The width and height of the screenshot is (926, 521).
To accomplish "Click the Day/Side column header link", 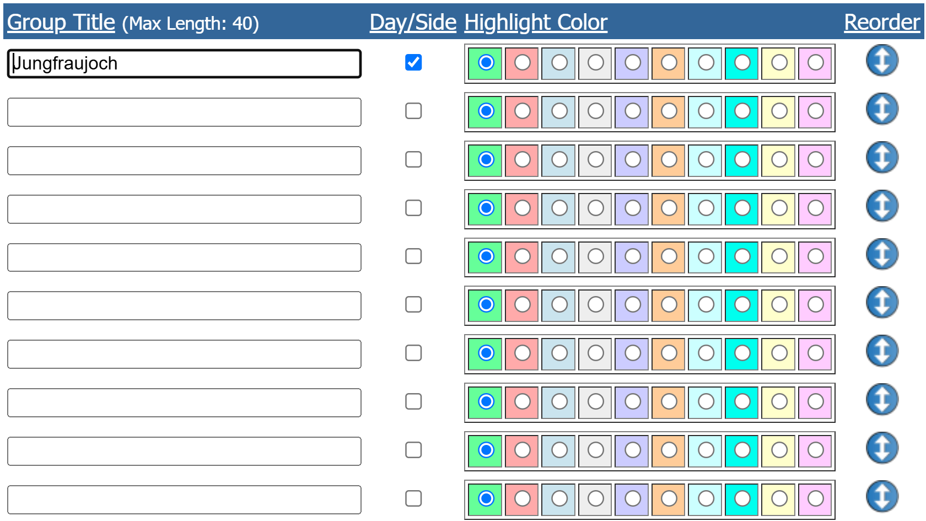I will [413, 22].
